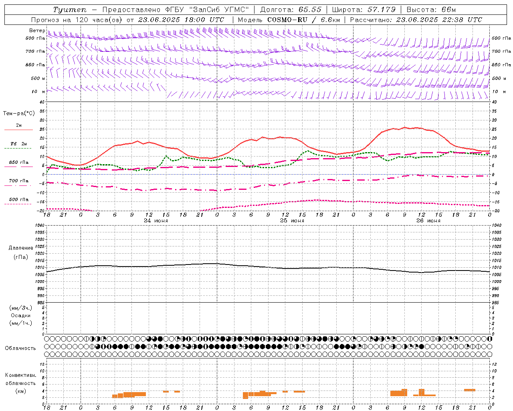Click the Давление pressure panel title
513x411 pixels.
pyautogui.click(x=21, y=248)
